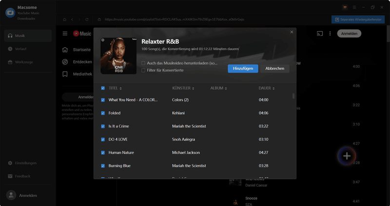390x206 pixels.
Task: Click the Who Knows album thumbnail
Action: (235, 182)
